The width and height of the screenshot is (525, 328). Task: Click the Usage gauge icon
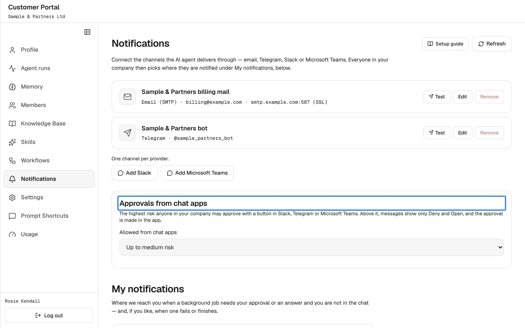(x=12, y=234)
